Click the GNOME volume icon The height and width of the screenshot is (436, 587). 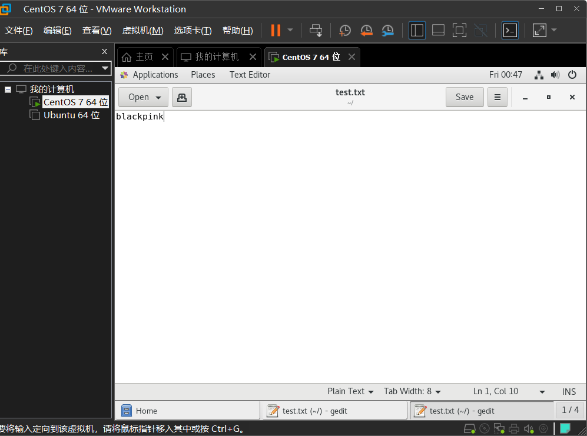coord(555,75)
